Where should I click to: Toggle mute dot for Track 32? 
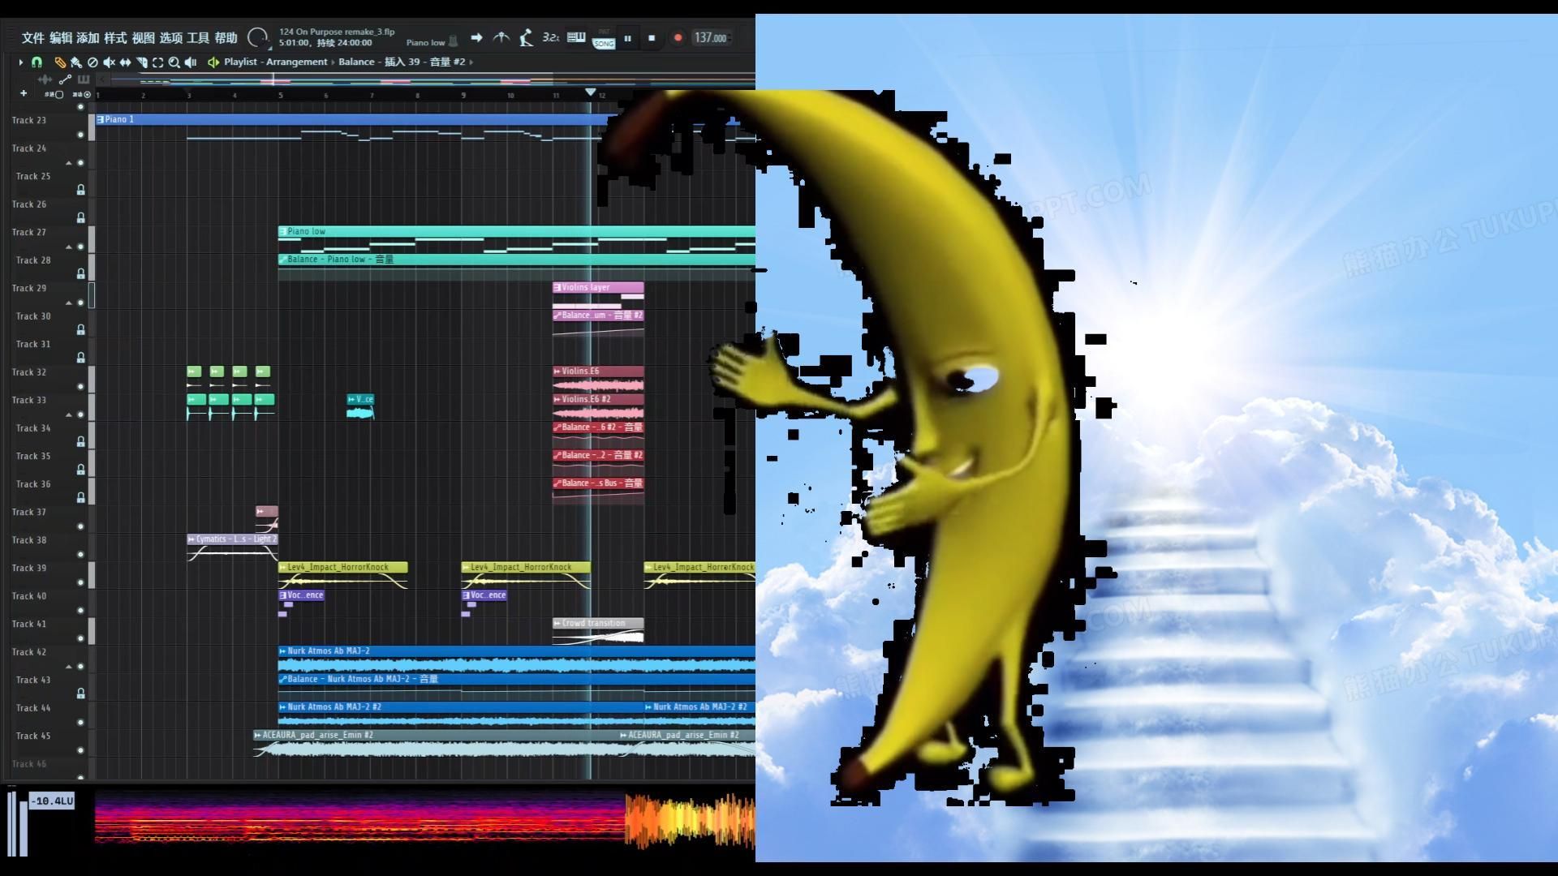80,387
